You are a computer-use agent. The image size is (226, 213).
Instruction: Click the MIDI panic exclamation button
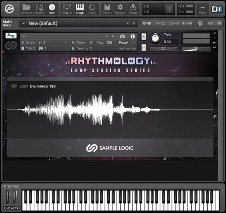click(169, 9)
